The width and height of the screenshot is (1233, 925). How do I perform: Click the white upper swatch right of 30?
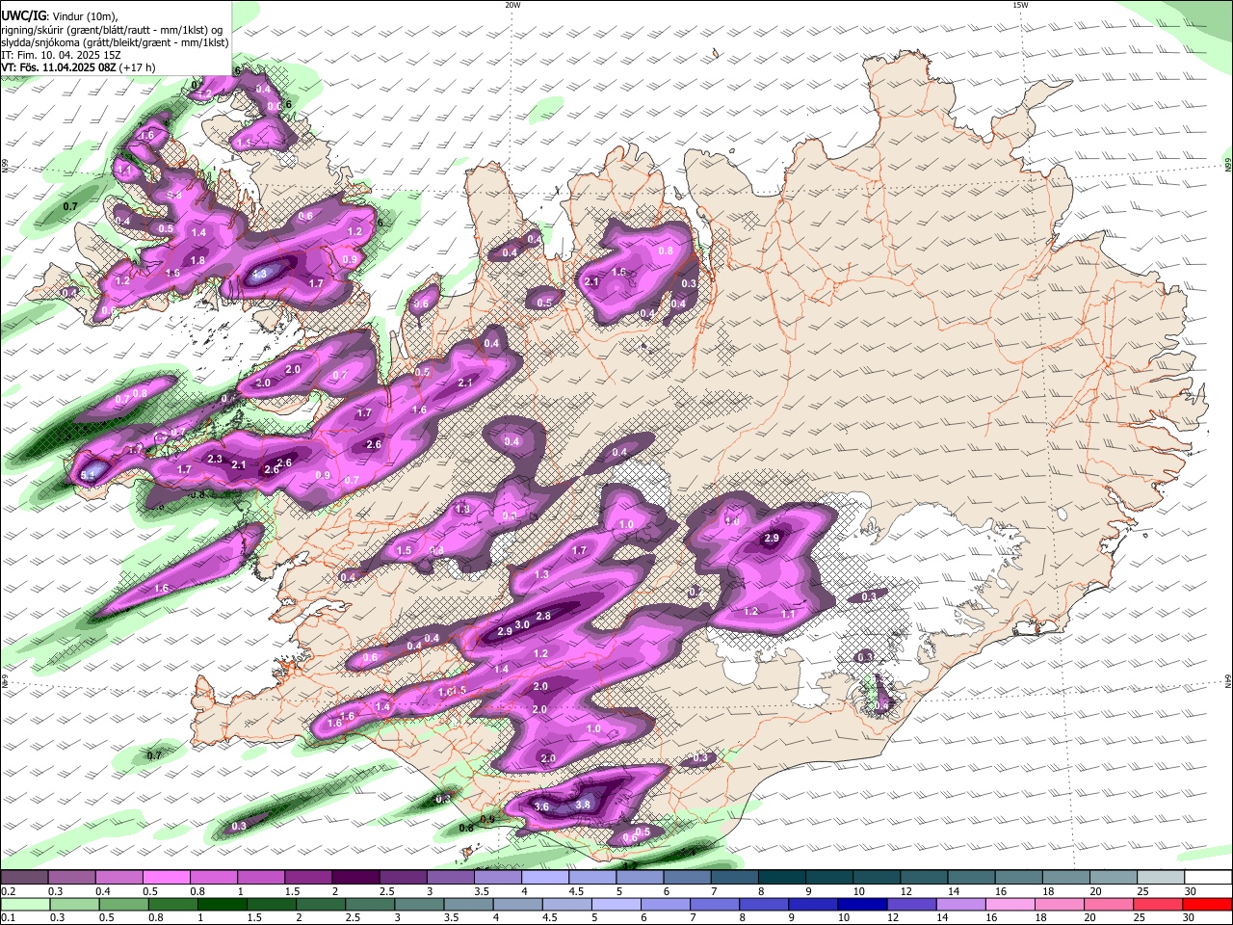1206,878
